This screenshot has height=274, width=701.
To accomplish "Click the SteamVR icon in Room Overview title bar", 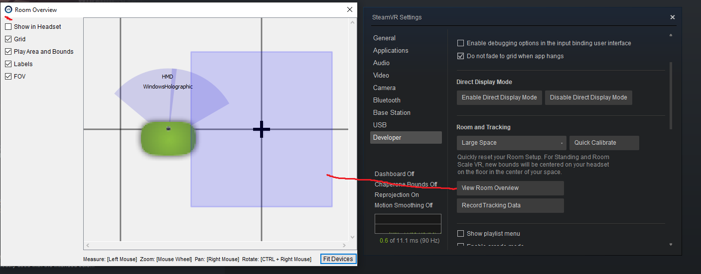I will point(8,9).
